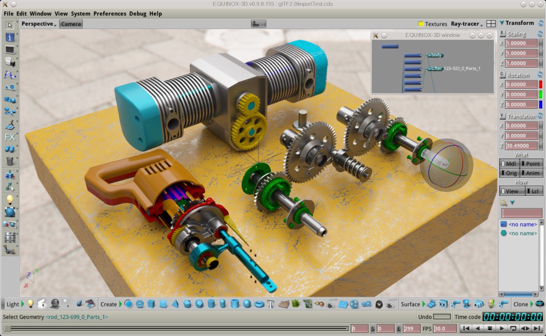
Task: Open the Ray-tracer render mode dropdown
Action: (466, 24)
